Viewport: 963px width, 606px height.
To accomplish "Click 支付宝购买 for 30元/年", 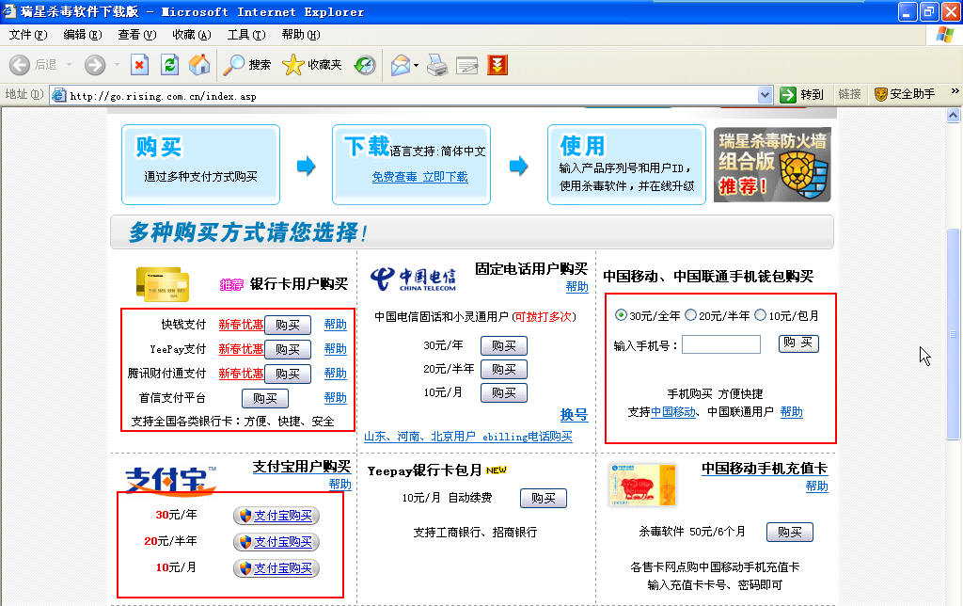I will click(276, 516).
